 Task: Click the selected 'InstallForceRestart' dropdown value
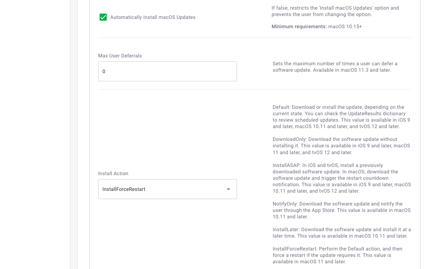[x=124, y=189]
